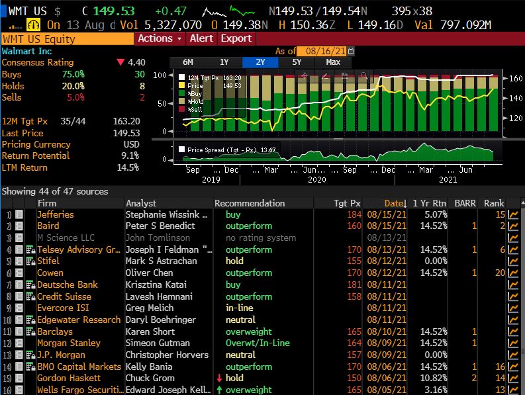The width and height of the screenshot is (525, 395).
Task: Click the white 12M Tgt Px legend swatch
Action: 182,77
